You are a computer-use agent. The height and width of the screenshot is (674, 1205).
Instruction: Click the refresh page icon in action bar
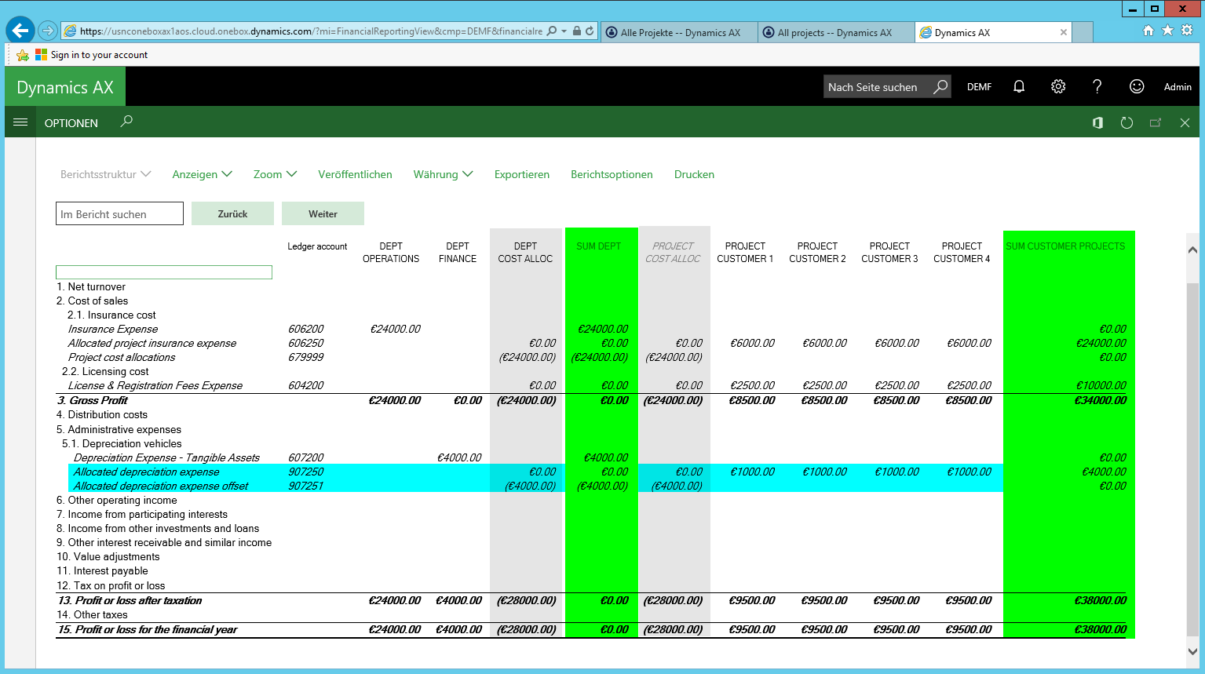1126,123
